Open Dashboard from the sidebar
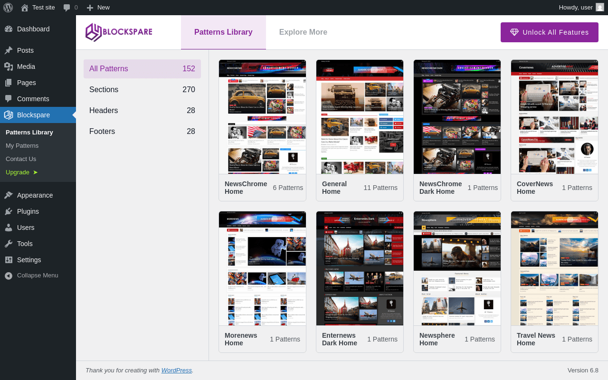This screenshot has height=380, width=608. tap(33, 29)
